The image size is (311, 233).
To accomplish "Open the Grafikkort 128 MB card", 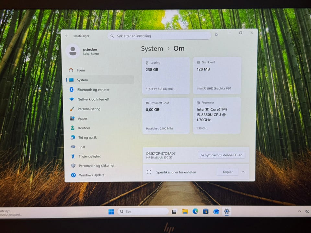I will (217, 75).
